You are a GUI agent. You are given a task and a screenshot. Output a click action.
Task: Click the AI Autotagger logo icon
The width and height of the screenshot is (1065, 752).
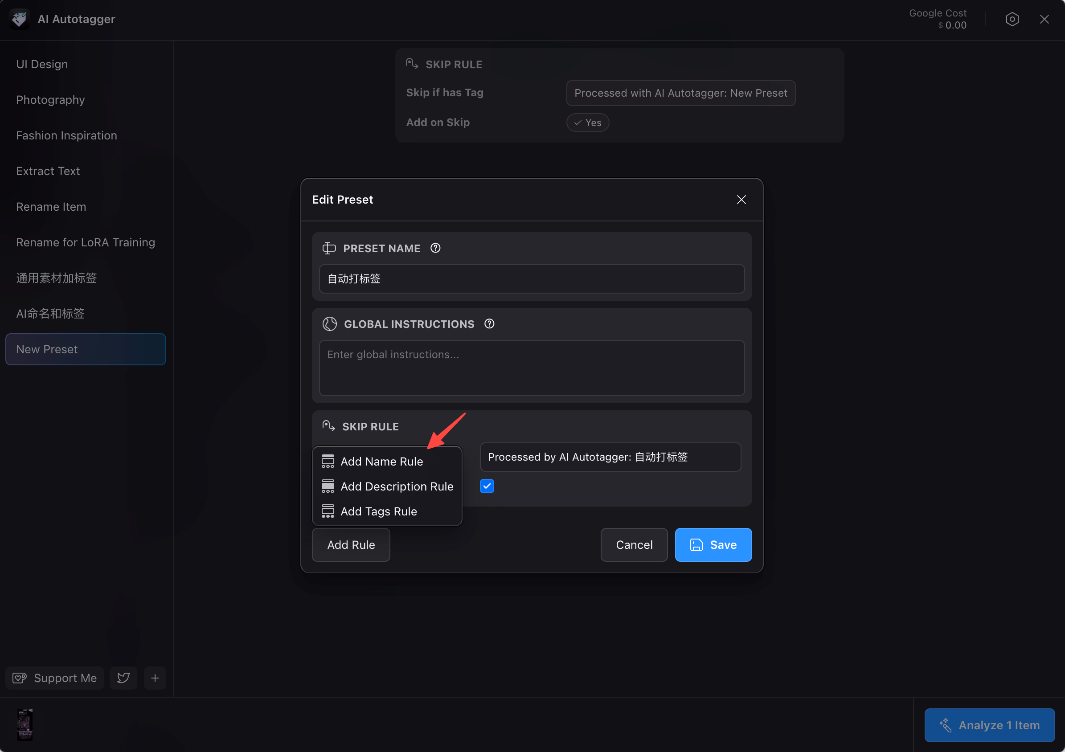[19, 19]
